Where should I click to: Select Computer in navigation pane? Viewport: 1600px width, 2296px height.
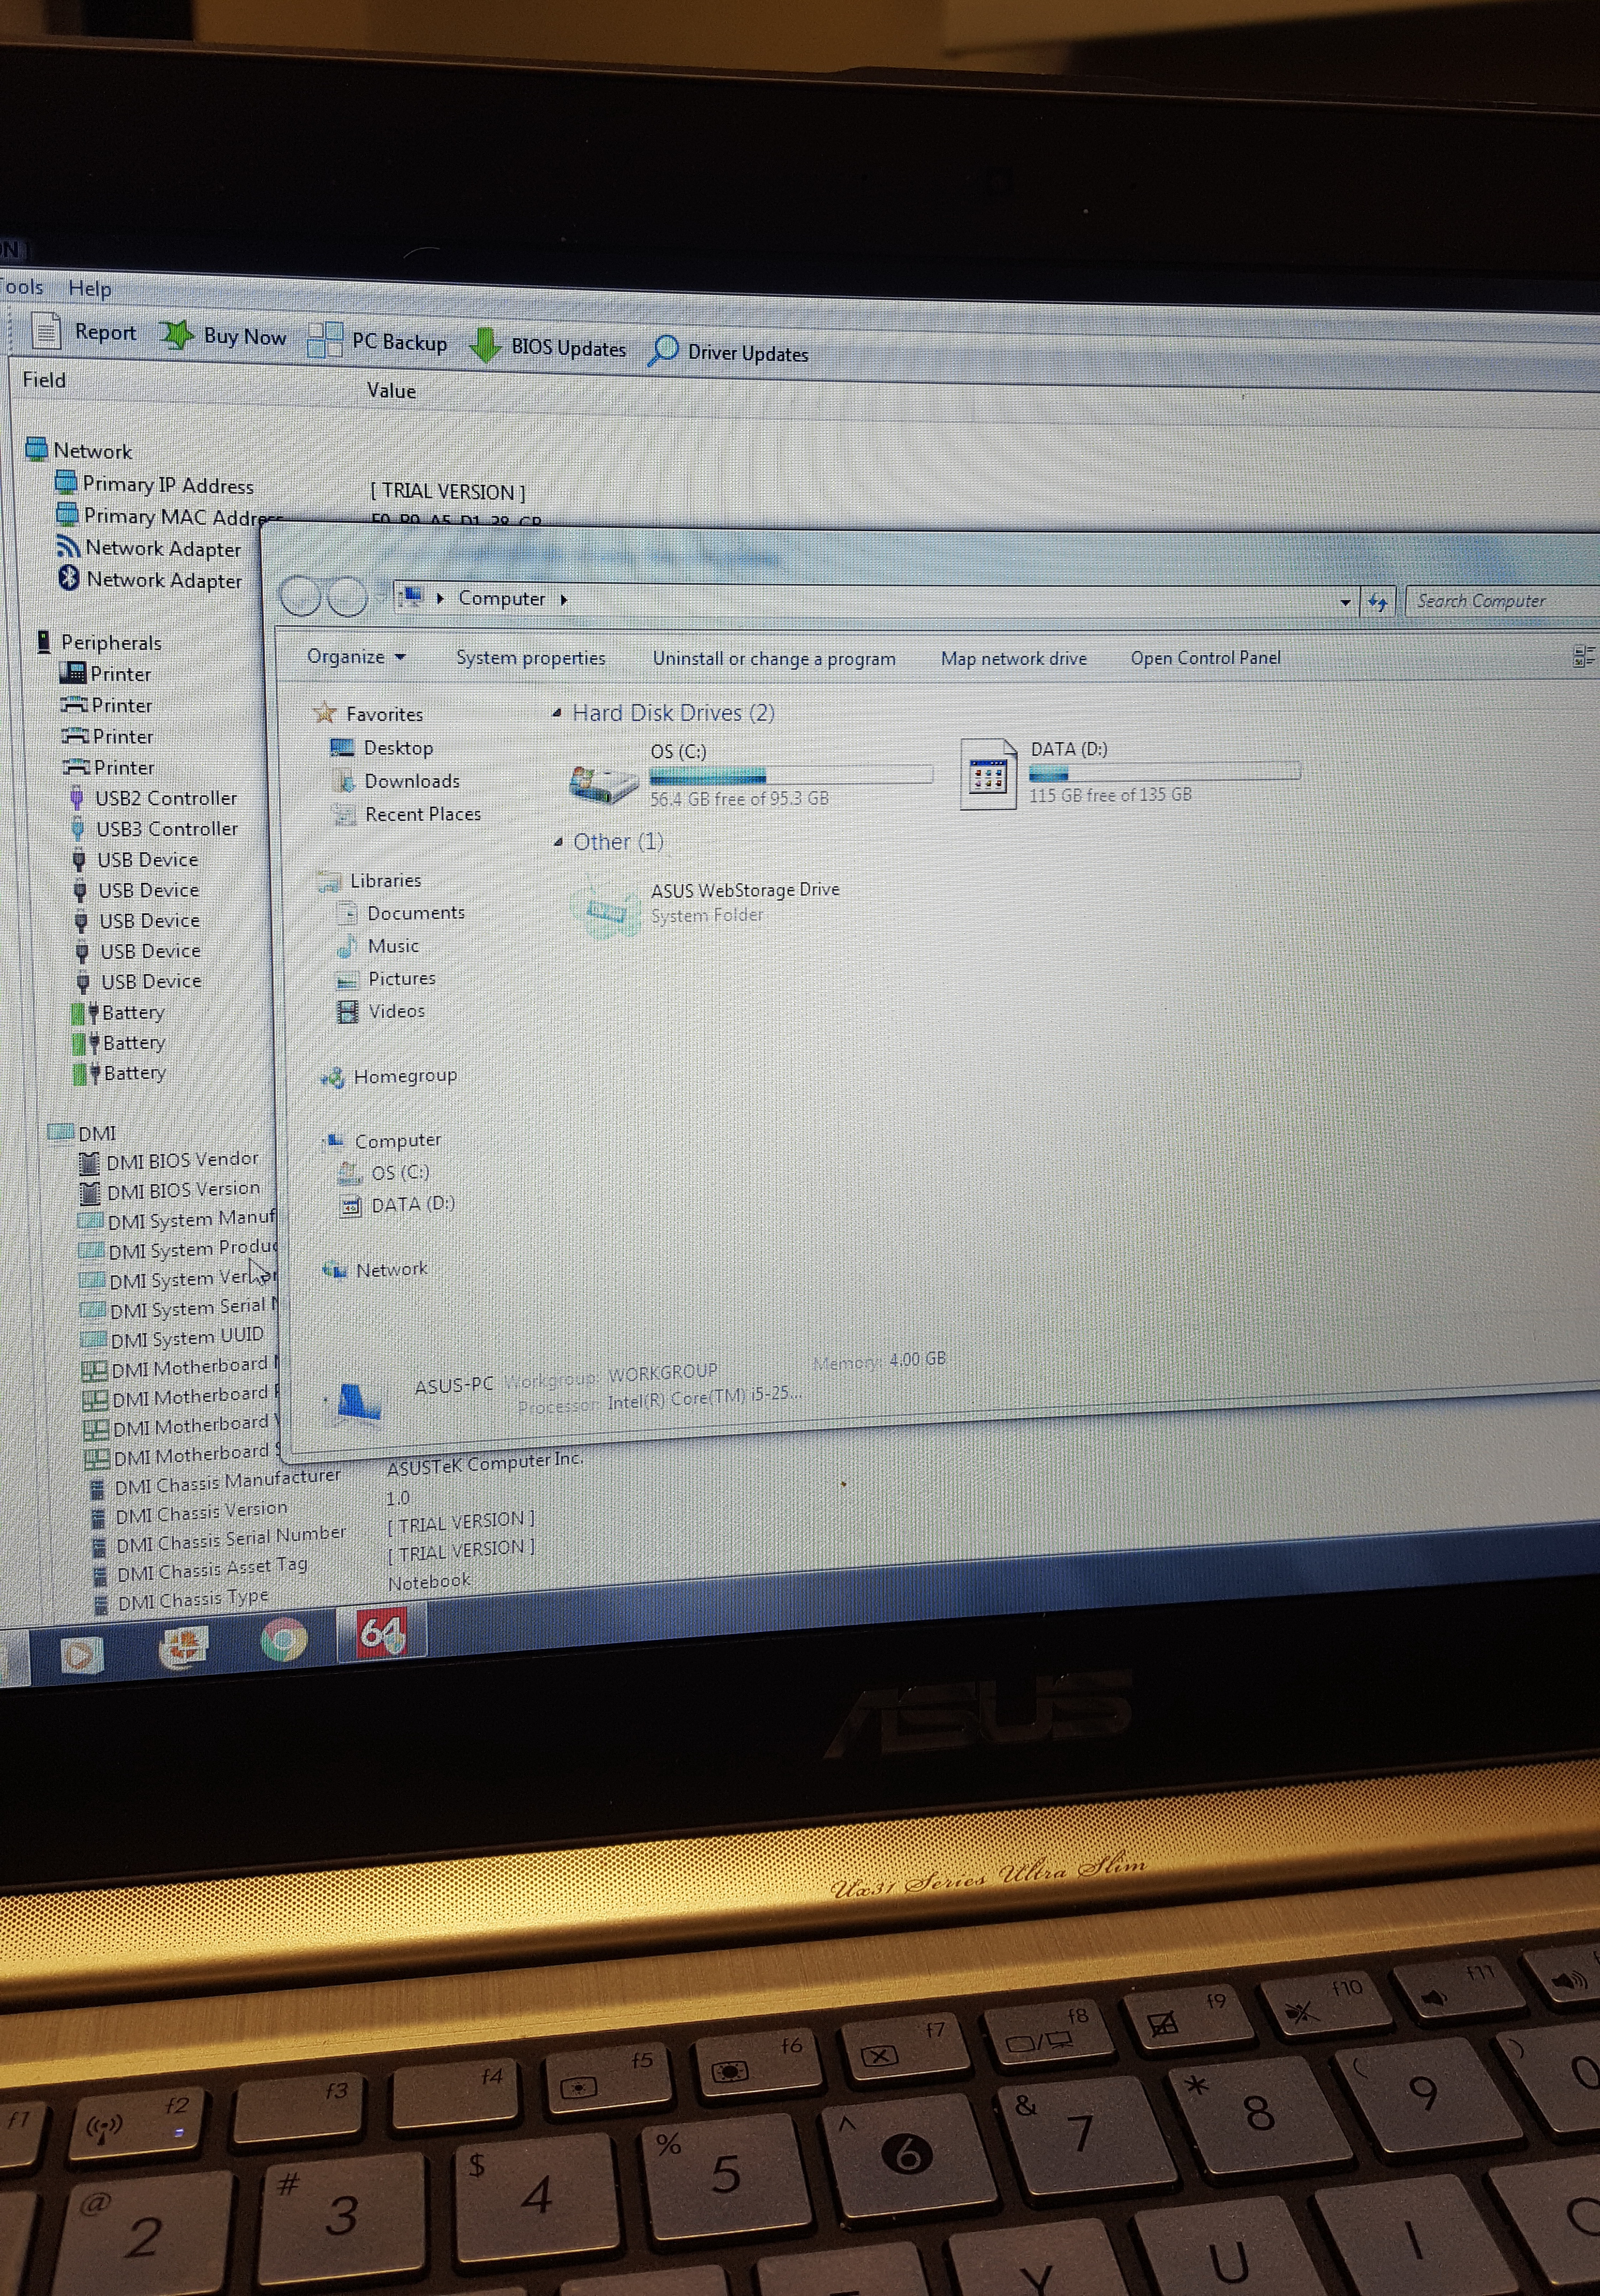(x=397, y=1140)
